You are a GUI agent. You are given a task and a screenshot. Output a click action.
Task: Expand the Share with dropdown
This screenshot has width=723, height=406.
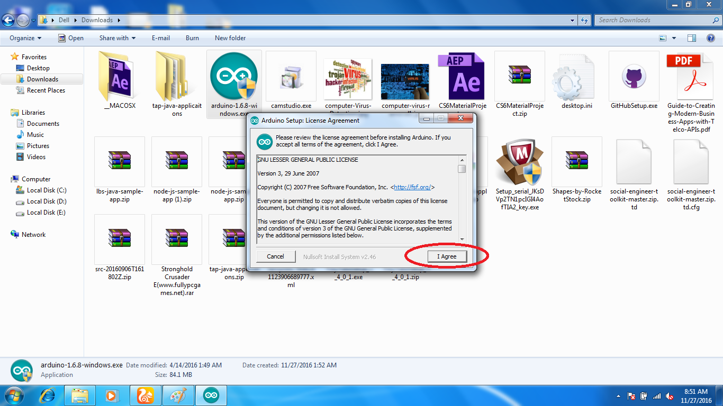click(117, 38)
